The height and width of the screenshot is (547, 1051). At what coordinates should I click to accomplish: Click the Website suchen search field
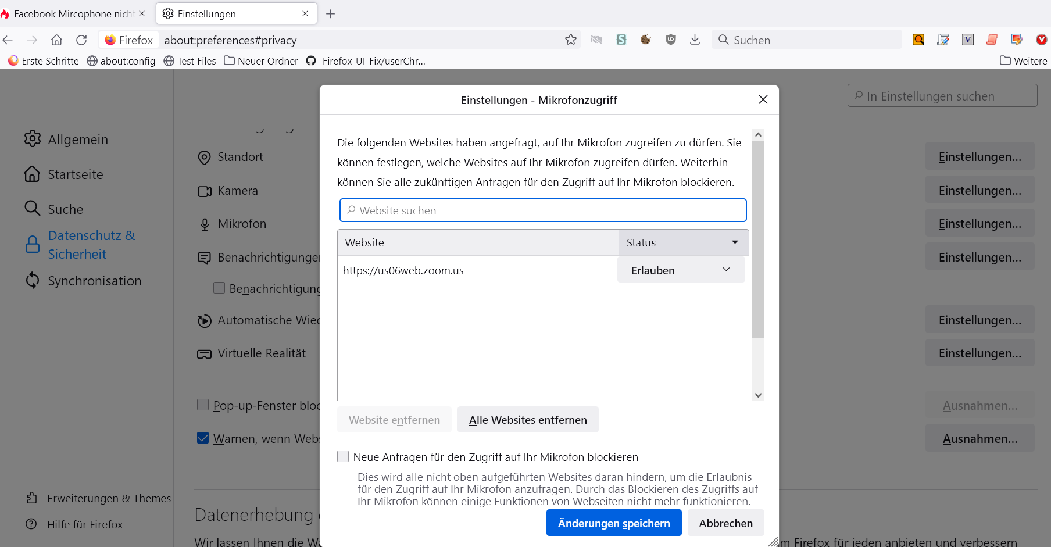pos(543,210)
